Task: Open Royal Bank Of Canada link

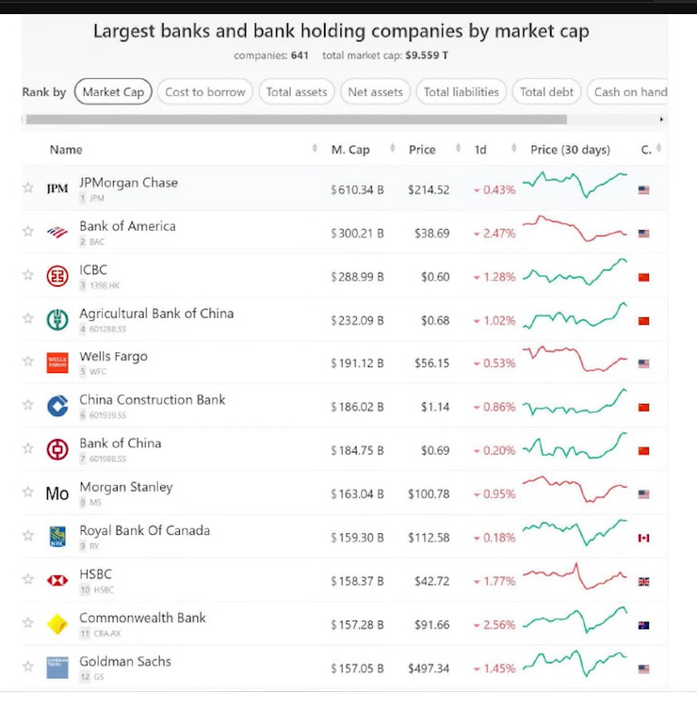Action: coord(145,531)
